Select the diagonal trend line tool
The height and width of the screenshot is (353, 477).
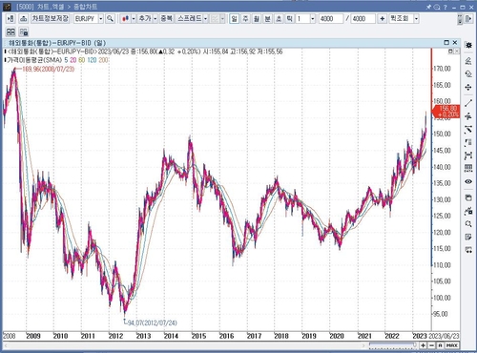pos(468,103)
